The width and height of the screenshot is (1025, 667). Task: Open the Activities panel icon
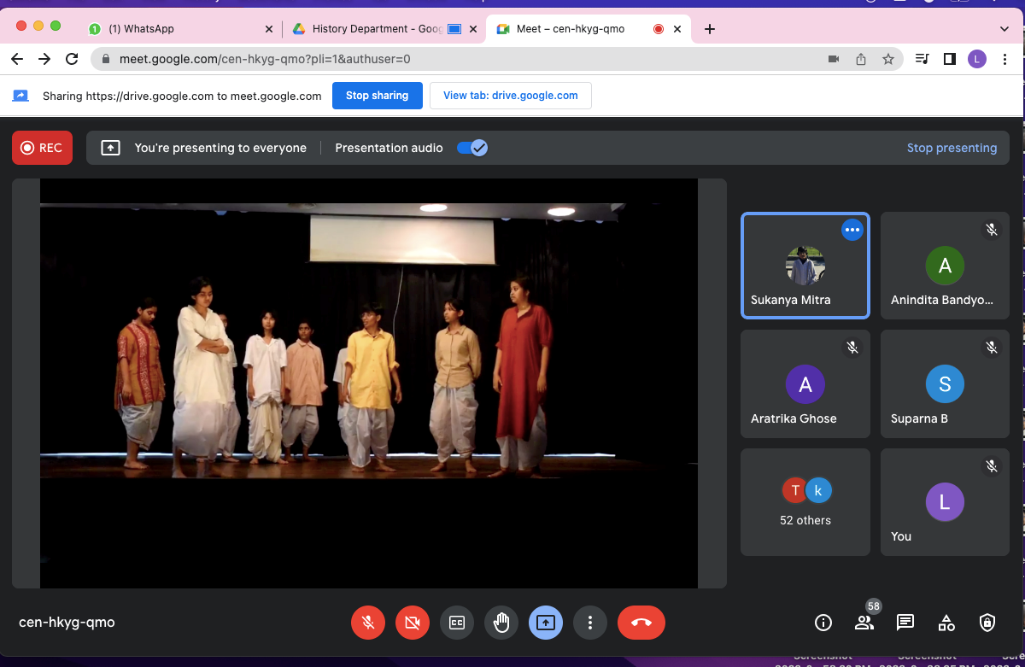pyautogui.click(x=946, y=623)
